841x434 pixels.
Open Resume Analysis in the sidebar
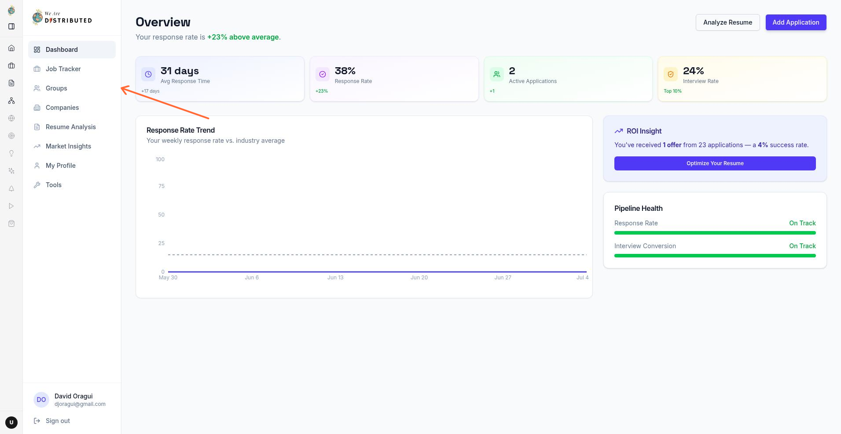tap(72, 127)
